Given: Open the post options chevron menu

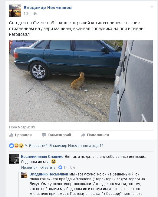Looking at the screenshot, I should click(152, 7).
